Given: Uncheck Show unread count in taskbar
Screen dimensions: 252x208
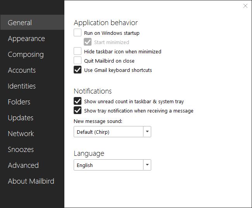Looking at the screenshot, I should pos(78,101).
